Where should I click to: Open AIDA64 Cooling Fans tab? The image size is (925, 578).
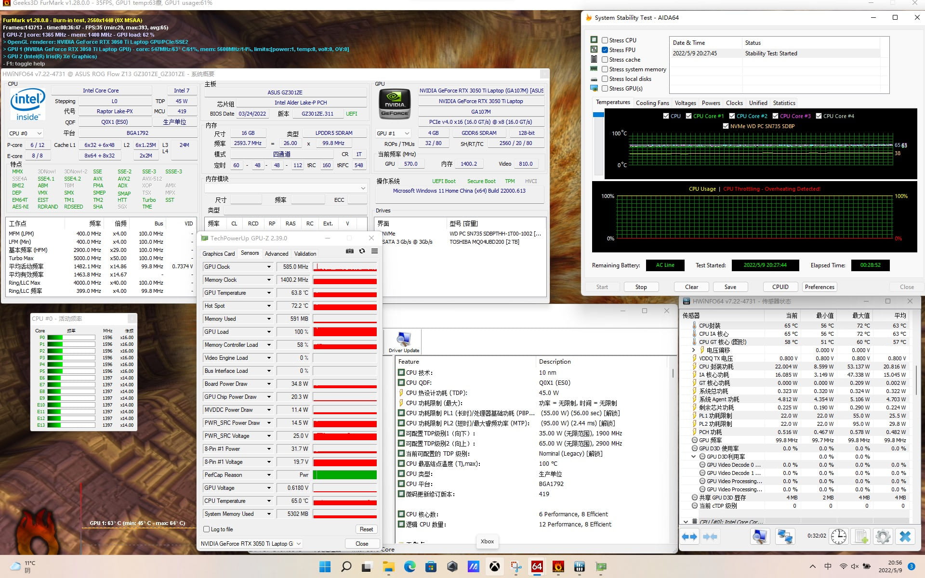(652, 103)
